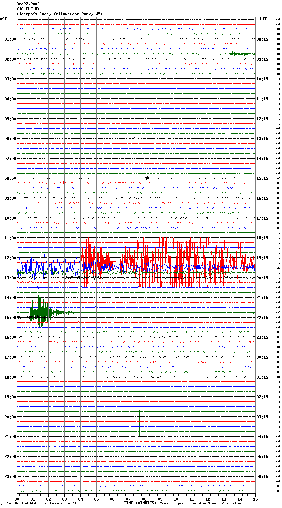Select the 23:00 MST time label
Screen dimensions: 282x508
tap(10, 477)
